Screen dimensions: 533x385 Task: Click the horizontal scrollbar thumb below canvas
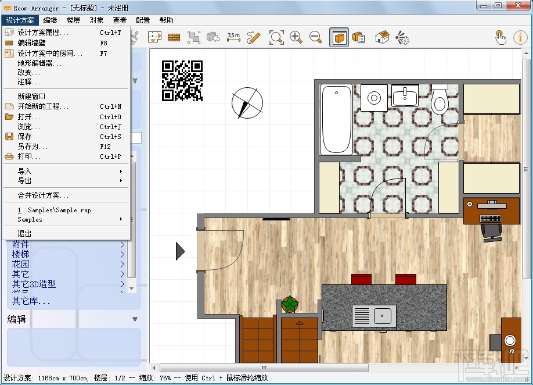pyautogui.click(x=264, y=368)
